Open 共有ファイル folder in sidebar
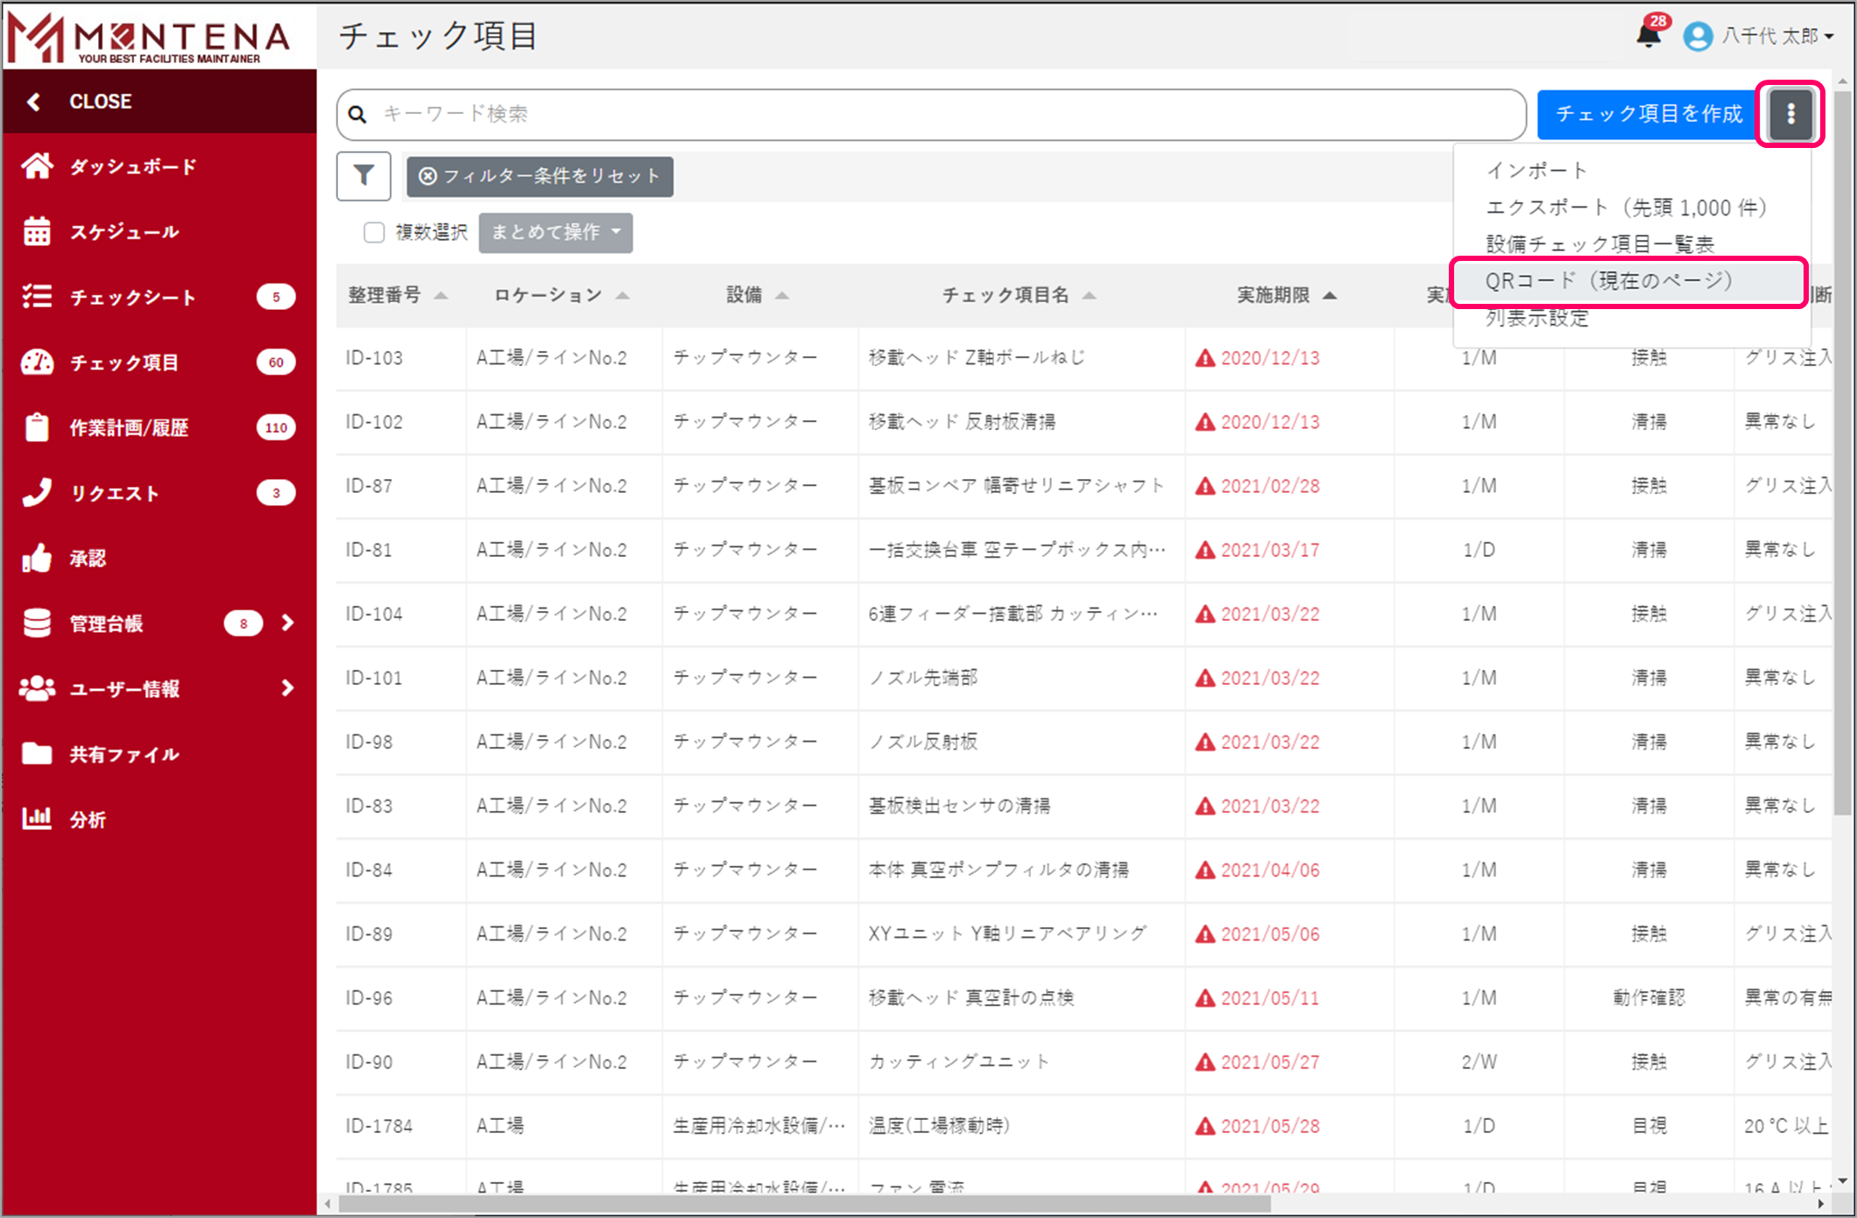The height and width of the screenshot is (1218, 1857). tap(37, 754)
